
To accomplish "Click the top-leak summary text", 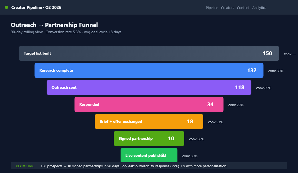I will (x=134, y=166).
